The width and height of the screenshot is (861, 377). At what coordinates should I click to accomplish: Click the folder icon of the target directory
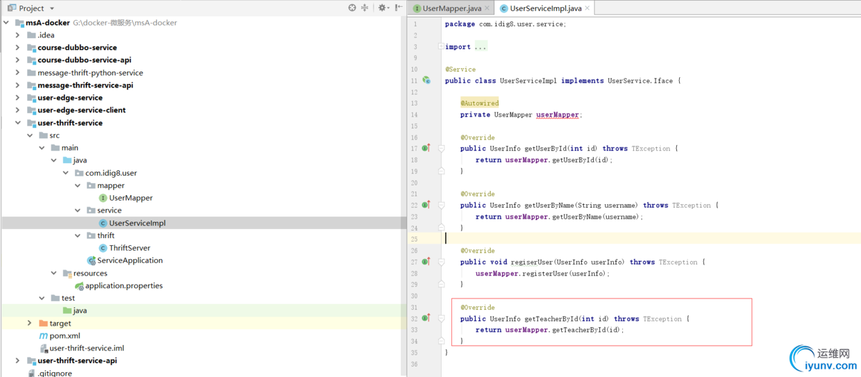pos(44,324)
